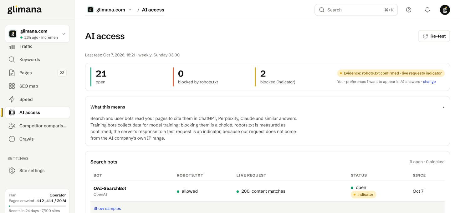Navigate to SEO map
The width and height of the screenshot is (460, 213).
37,86
